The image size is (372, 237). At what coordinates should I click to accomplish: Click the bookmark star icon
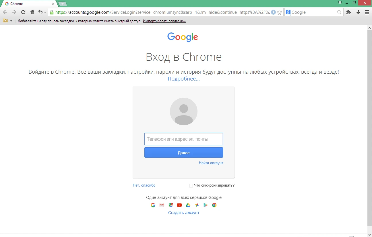[x=279, y=12]
